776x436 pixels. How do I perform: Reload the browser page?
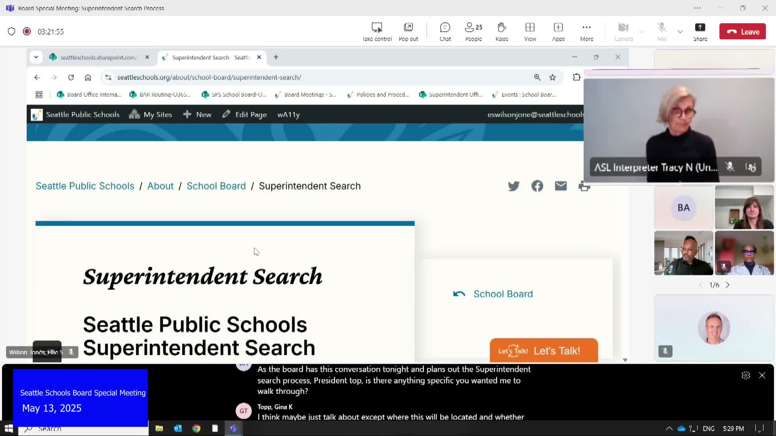point(71,77)
